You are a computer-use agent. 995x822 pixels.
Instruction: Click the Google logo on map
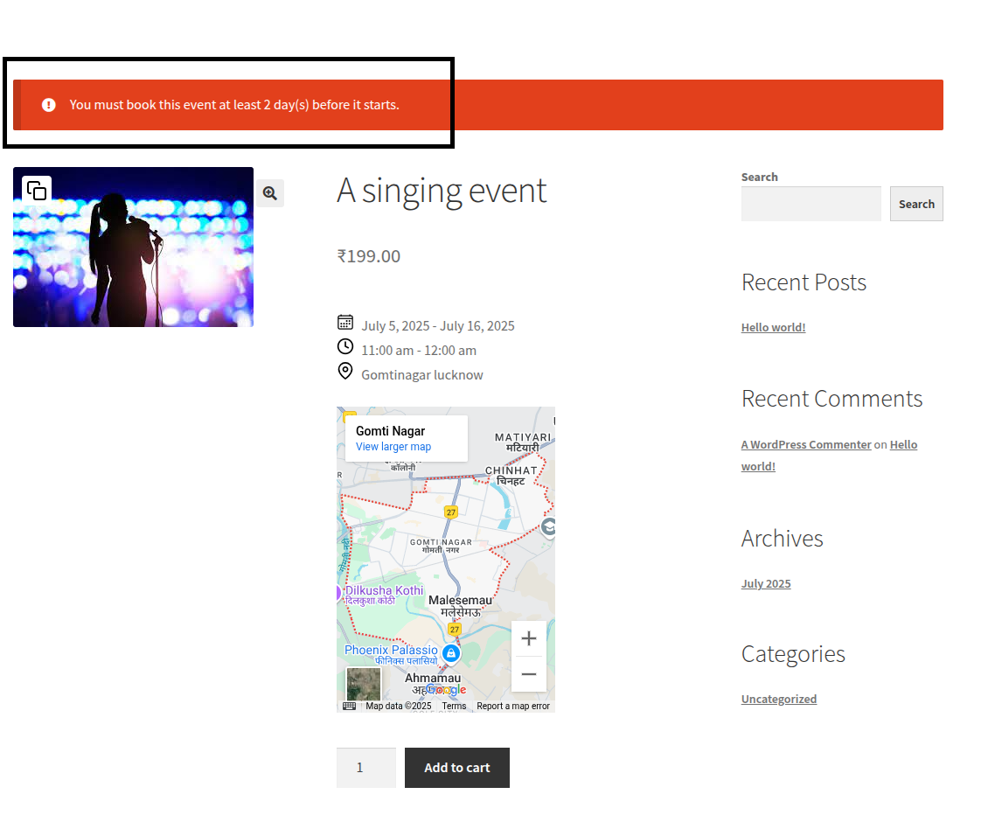446,689
